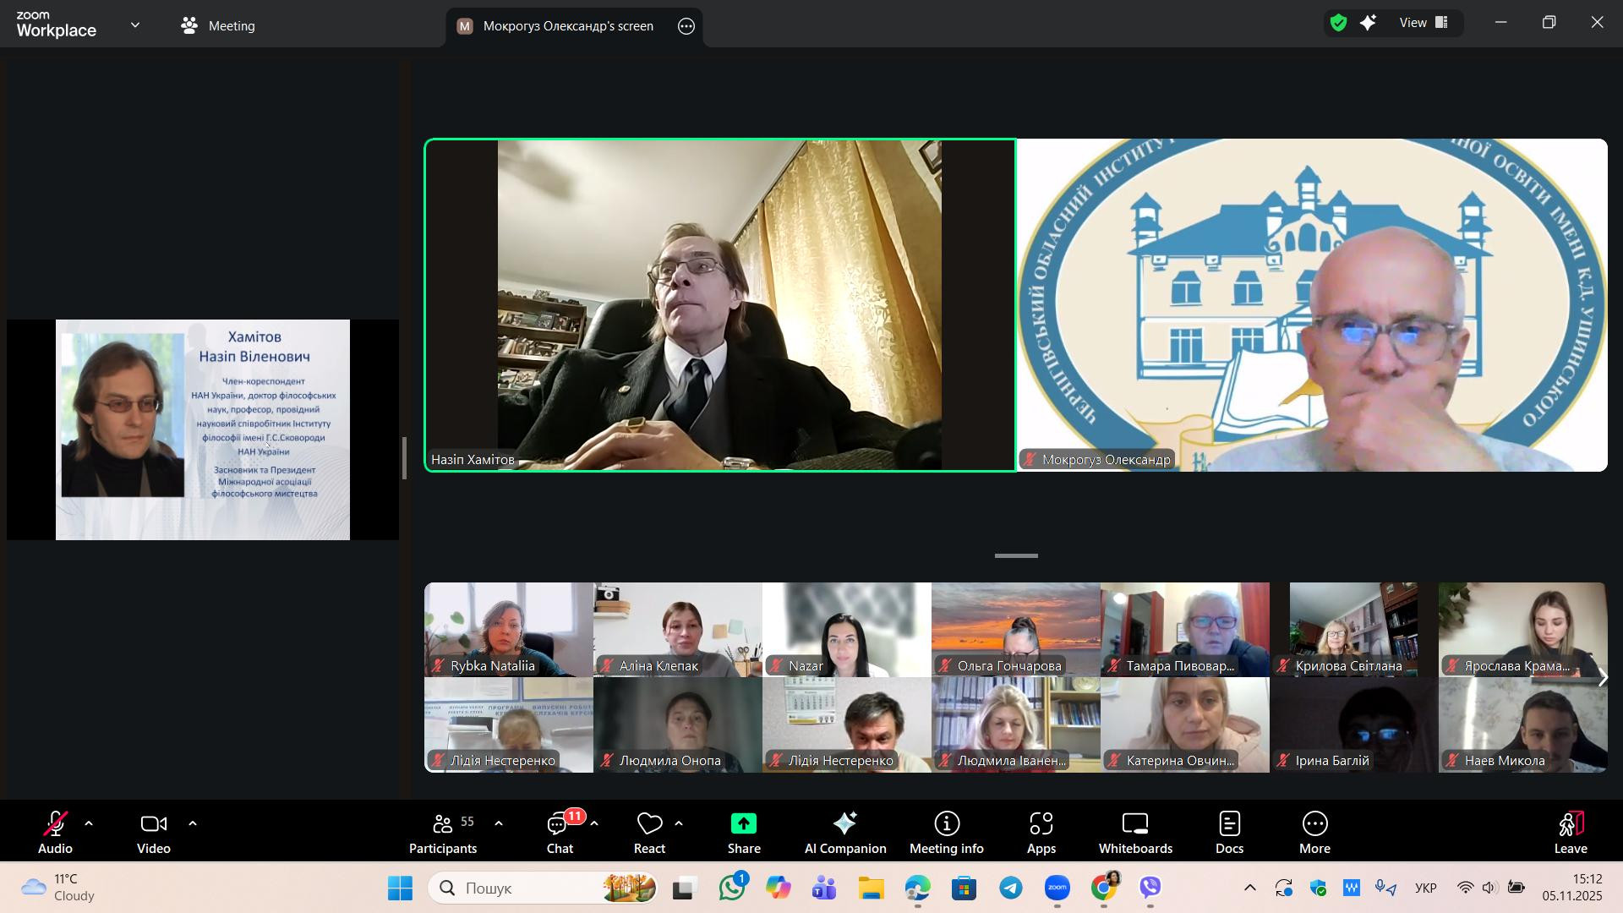Open the Meeting tab

[218, 26]
